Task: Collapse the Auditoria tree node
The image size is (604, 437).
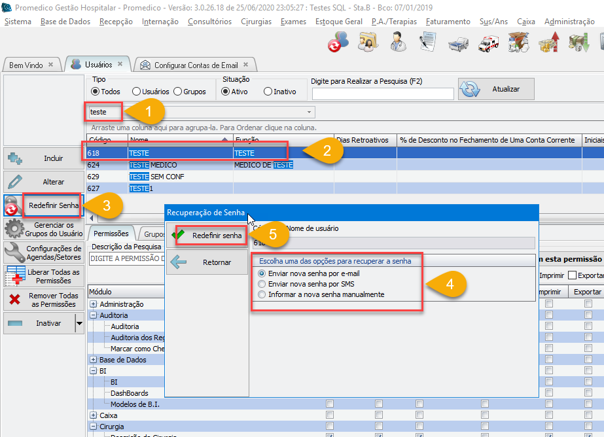Action: [x=94, y=315]
